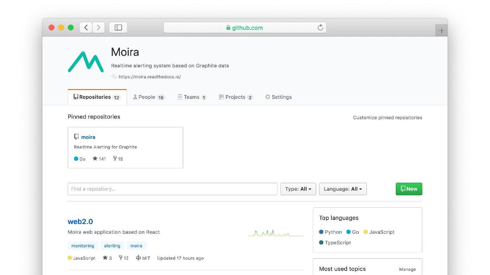The height and width of the screenshot is (275, 490).
Task: Go to the Settings tab
Action: click(x=278, y=97)
